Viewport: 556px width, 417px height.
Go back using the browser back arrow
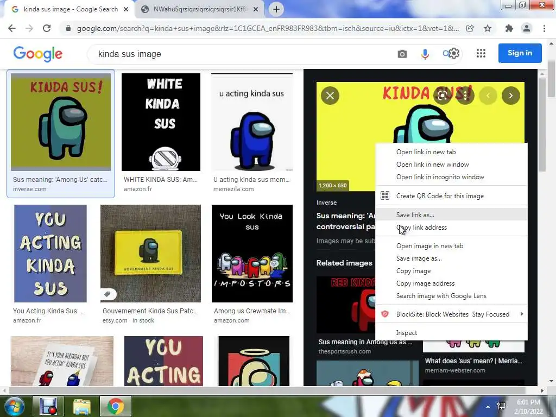click(x=12, y=28)
